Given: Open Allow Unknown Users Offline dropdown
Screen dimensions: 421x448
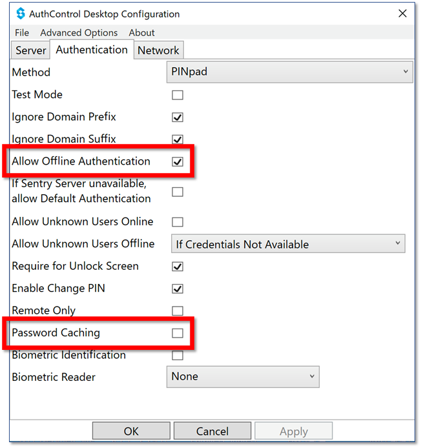Looking at the screenshot, I should [x=288, y=244].
